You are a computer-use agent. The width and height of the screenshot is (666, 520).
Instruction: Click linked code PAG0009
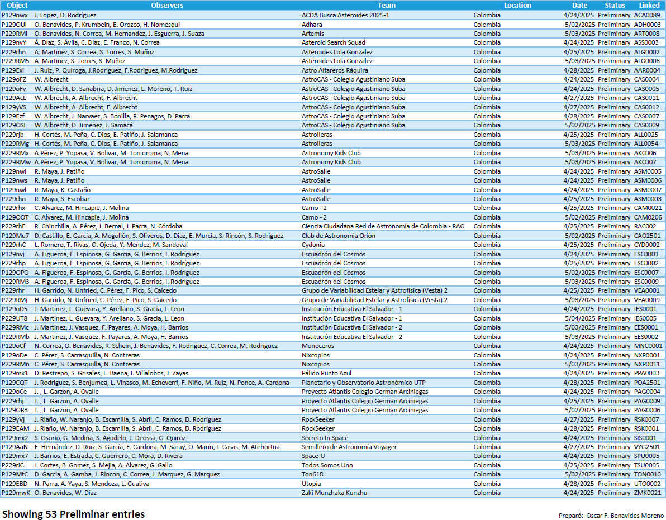pos(647,401)
